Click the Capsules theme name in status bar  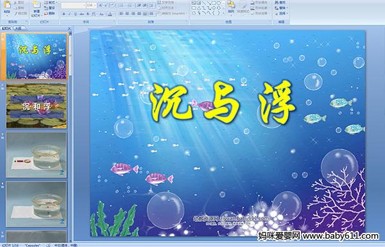[32, 245]
